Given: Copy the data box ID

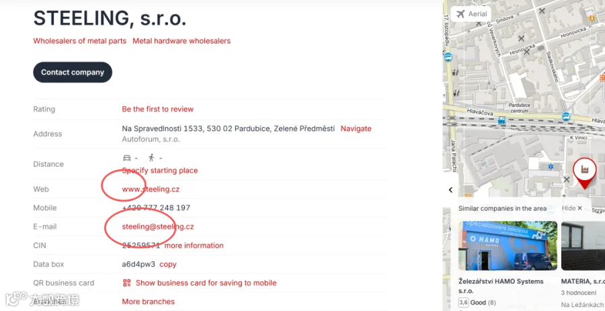Looking at the screenshot, I should pos(168,265).
